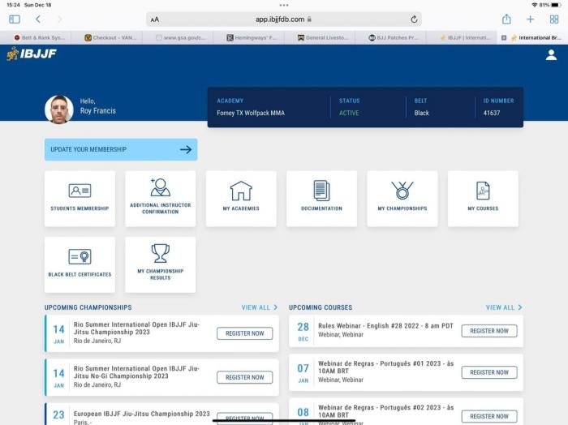Open Students Membership card
The height and width of the screenshot is (425, 568).
tap(80, 199)
